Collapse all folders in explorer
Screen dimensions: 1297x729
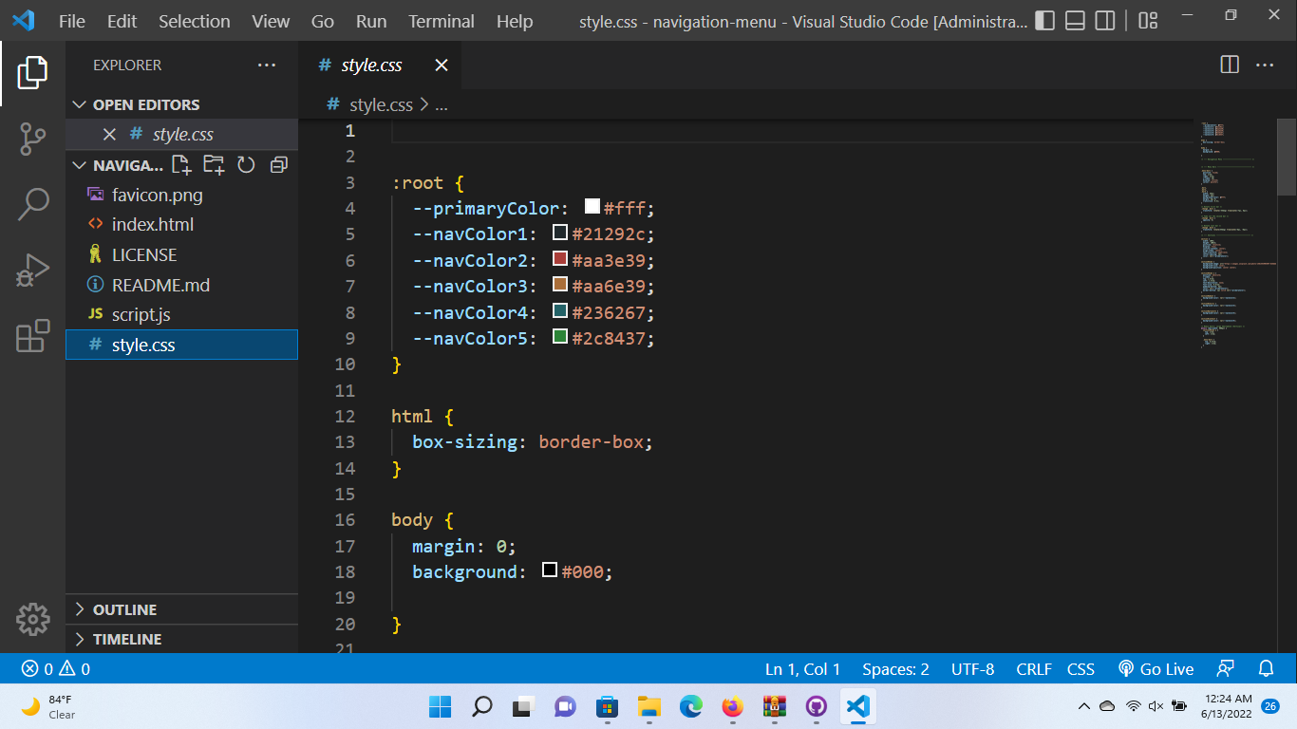click(x=278, y=165)
